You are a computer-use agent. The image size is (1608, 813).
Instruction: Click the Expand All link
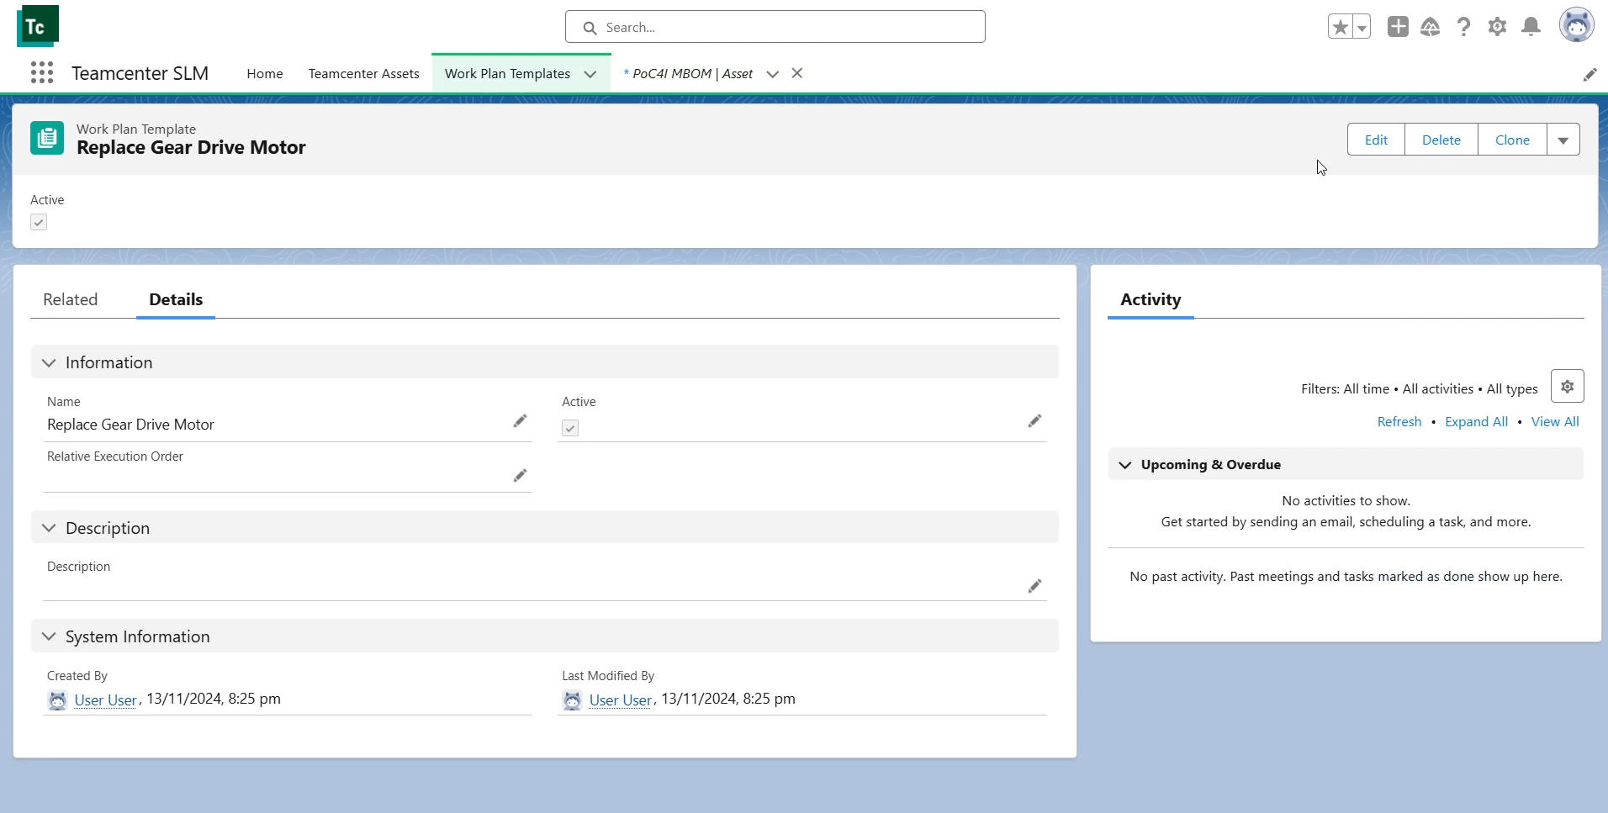click(x=1478, y=421)
